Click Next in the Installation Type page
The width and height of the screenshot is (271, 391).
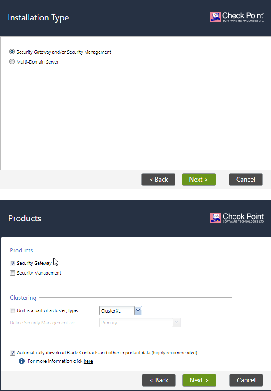tap(198, 180)
